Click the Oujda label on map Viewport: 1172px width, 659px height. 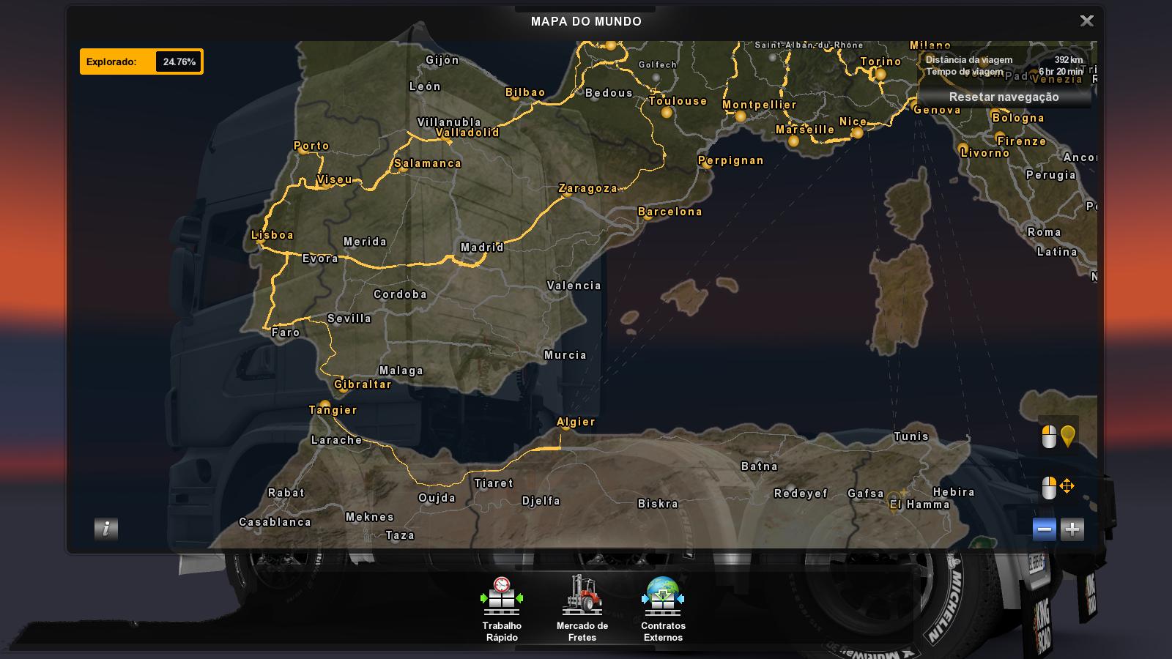[437, 499]
